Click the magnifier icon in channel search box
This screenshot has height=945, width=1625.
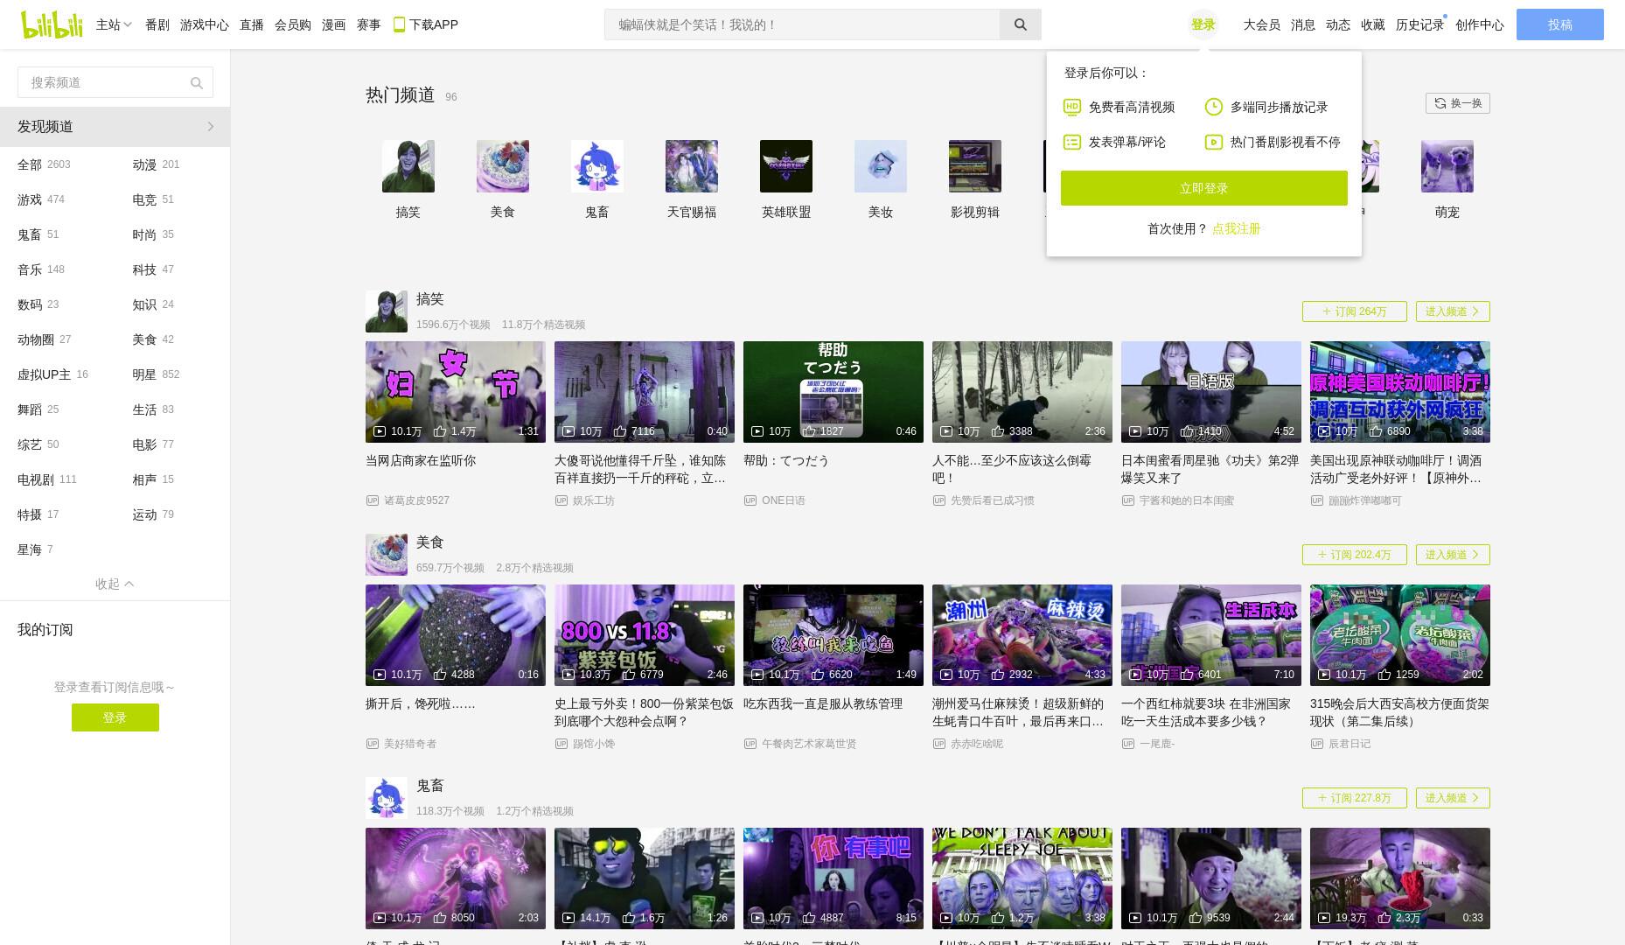tap(197, 83)
